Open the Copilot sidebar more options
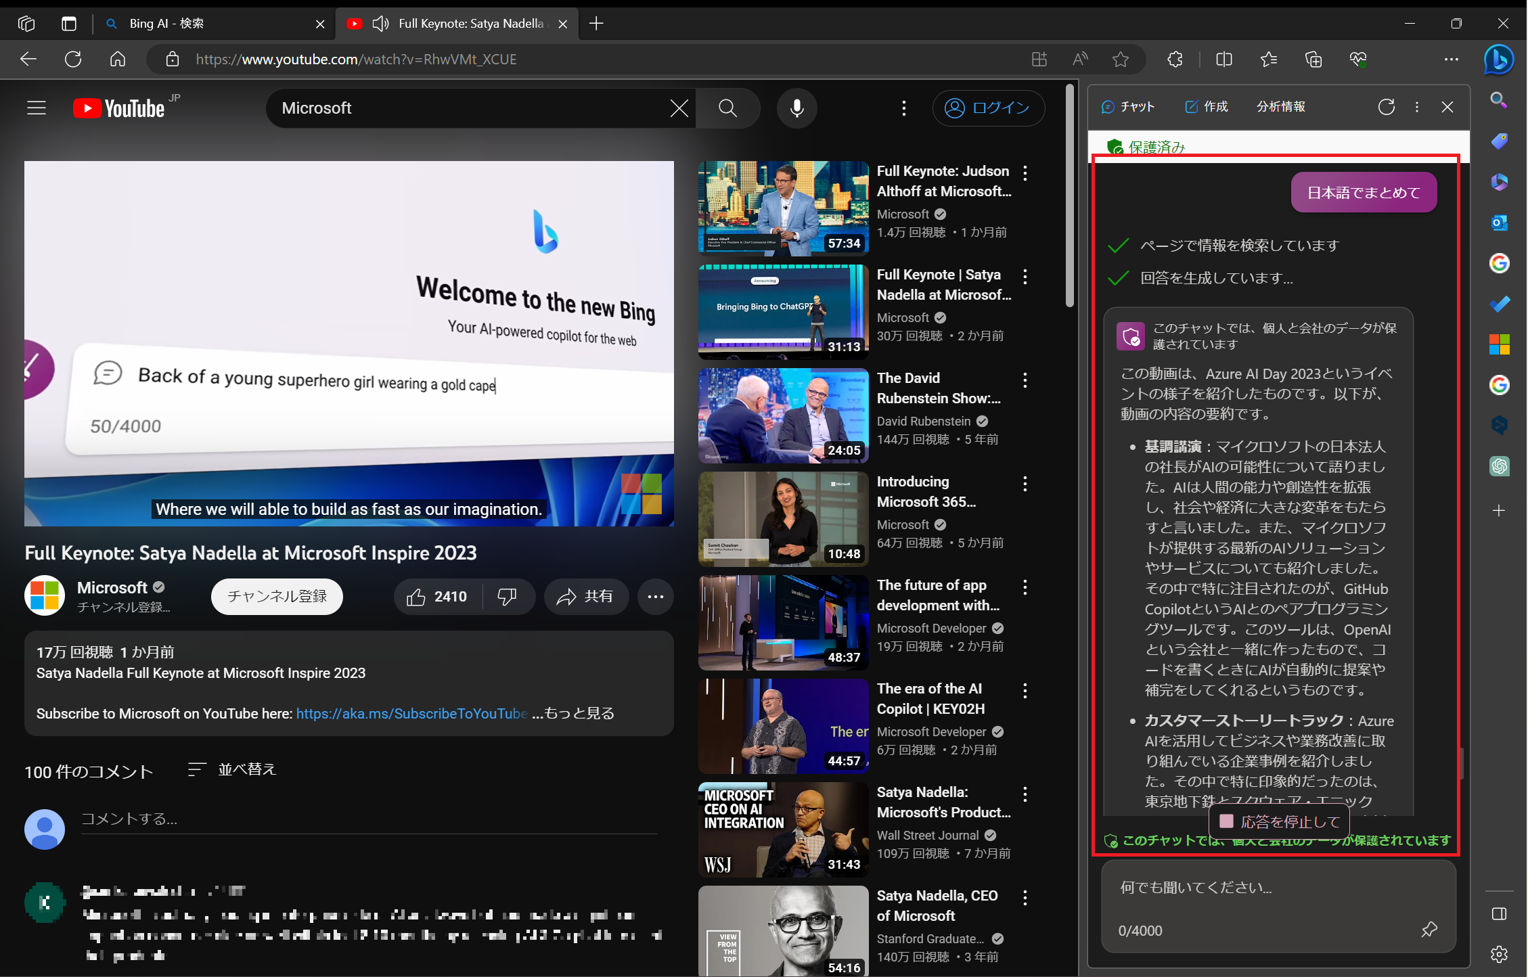1528x977 pixels. click(x=1417, y=107)
